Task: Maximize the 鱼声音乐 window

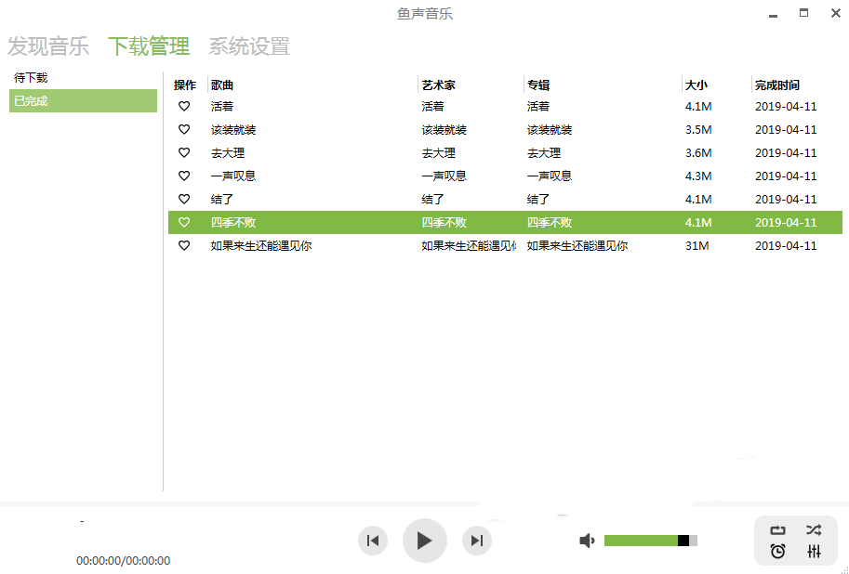Action: [x=804, y=13]
